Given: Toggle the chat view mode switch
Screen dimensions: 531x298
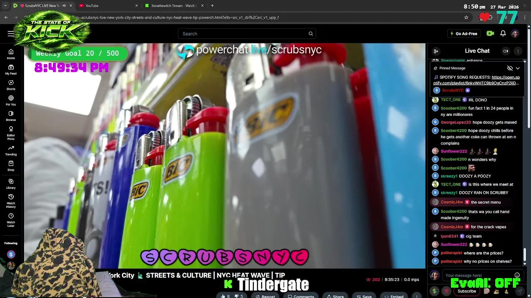Looking at the screenshot, I should point(506,51).
